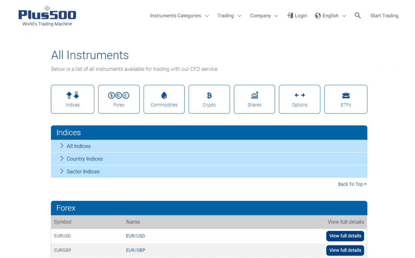Image resolution: width=415 pixels, height=258 pixels.
Task: Expand the Country Indices section
Action: (x=84, y=159)
